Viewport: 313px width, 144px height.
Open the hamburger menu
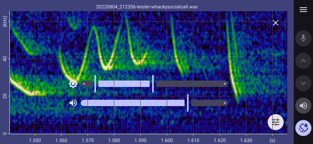303,10
